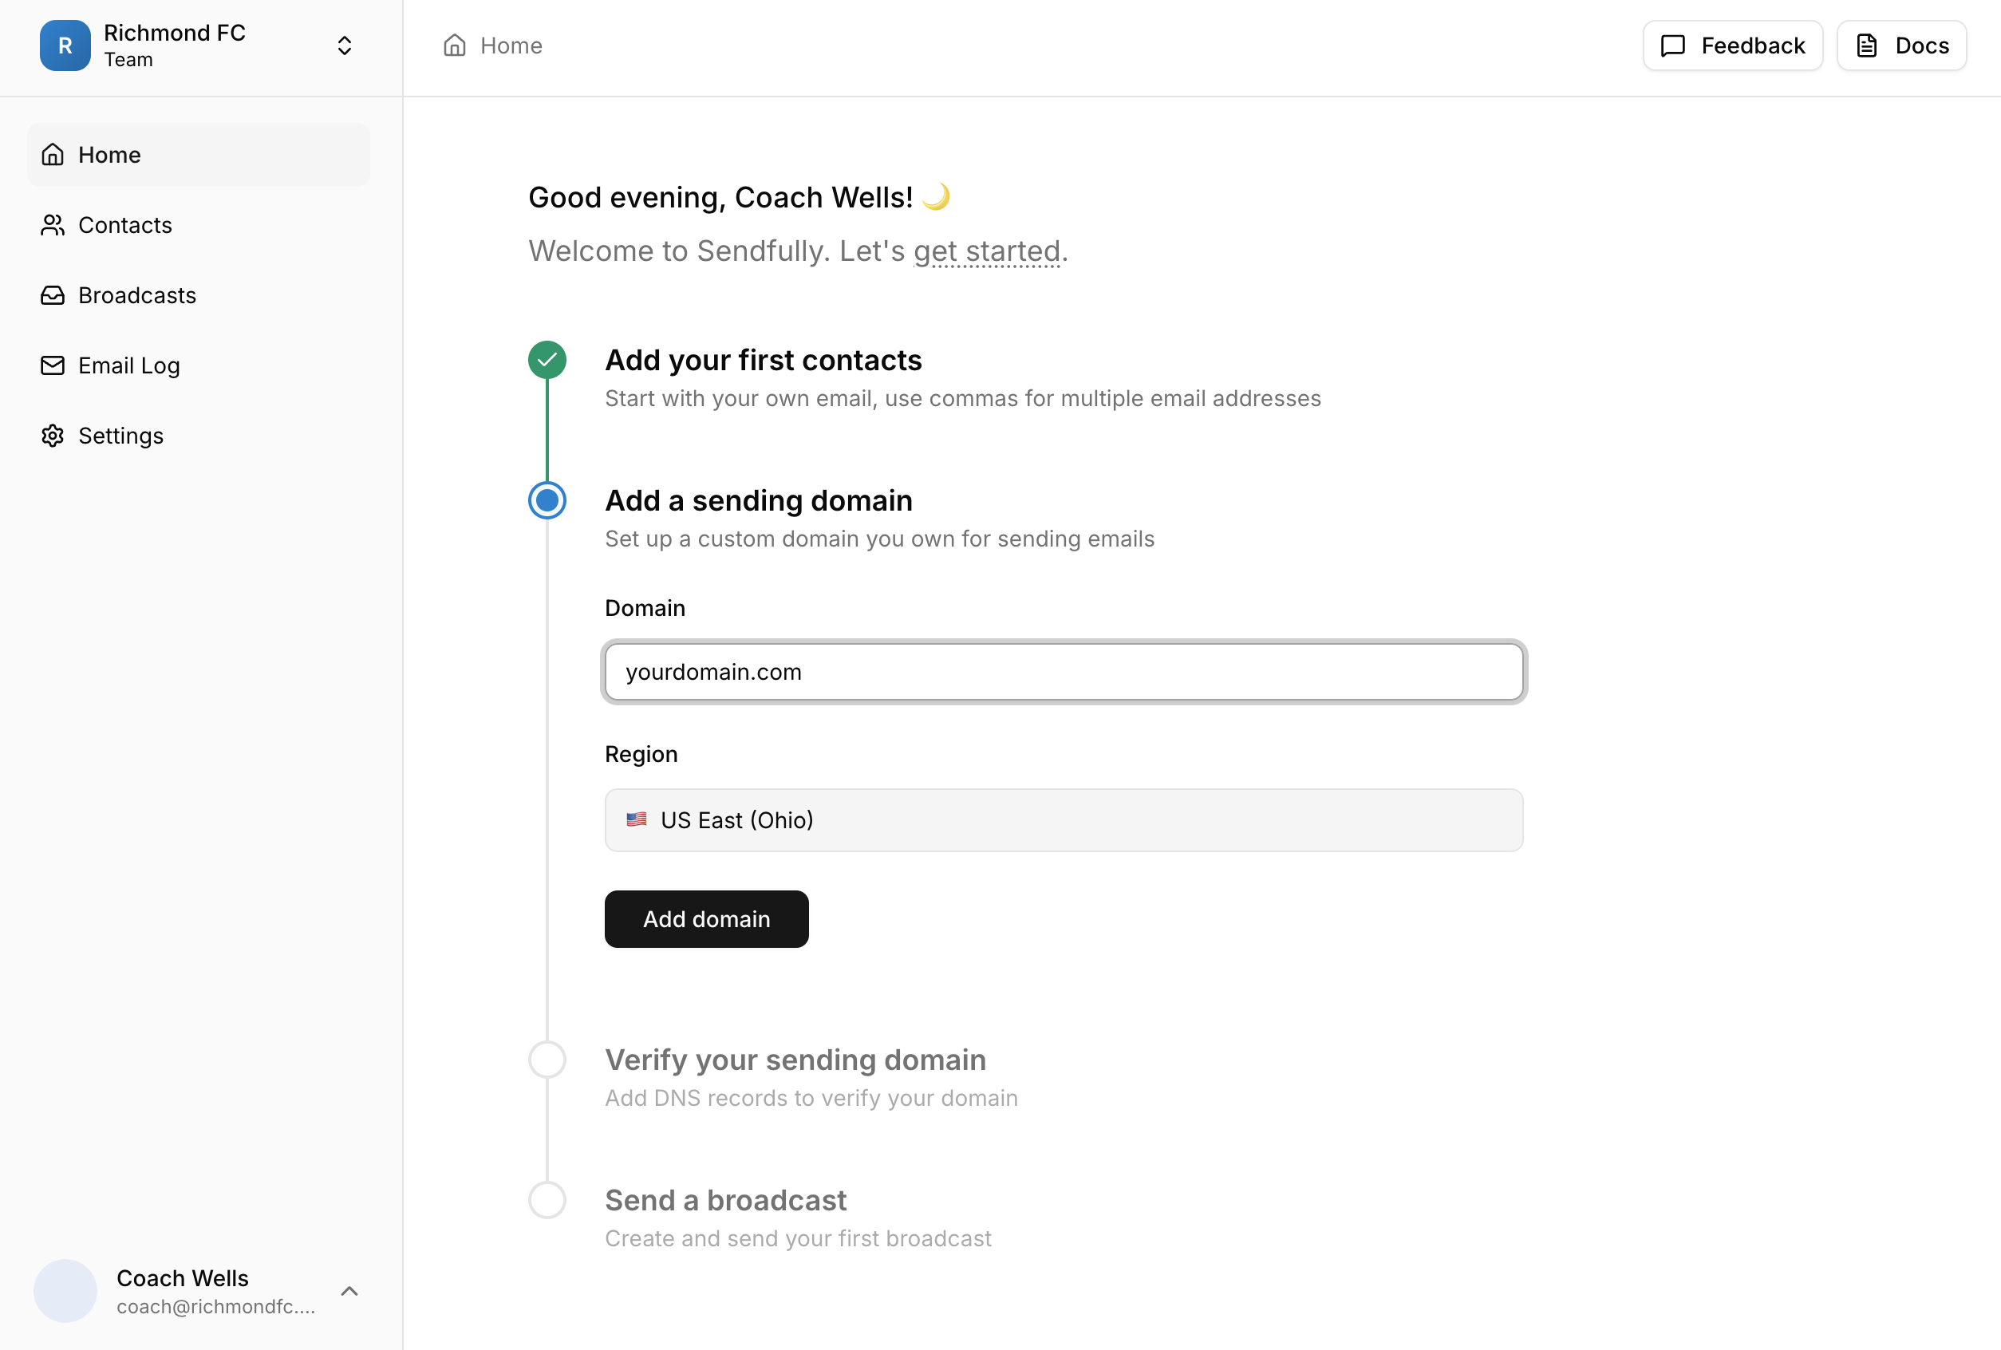The image size is (2001, 1350).
Task: Select the Add a sending domain step indicator
Action: tap(547, 499)
